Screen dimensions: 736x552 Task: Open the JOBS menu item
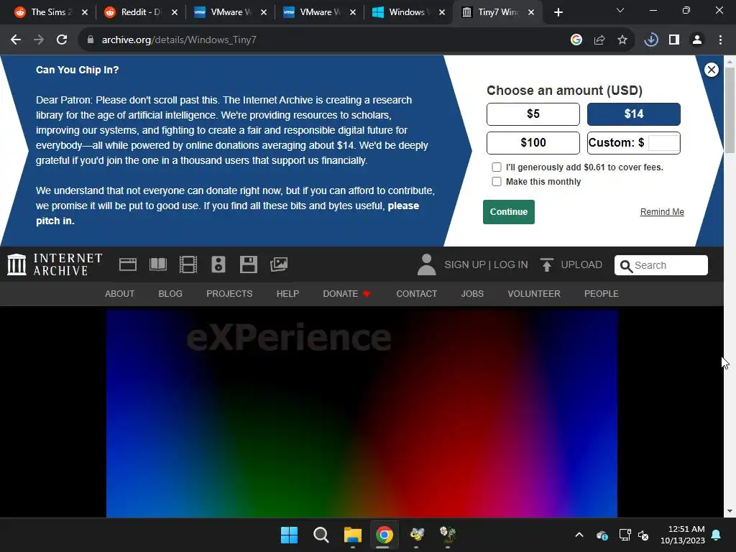coord(472,294)
